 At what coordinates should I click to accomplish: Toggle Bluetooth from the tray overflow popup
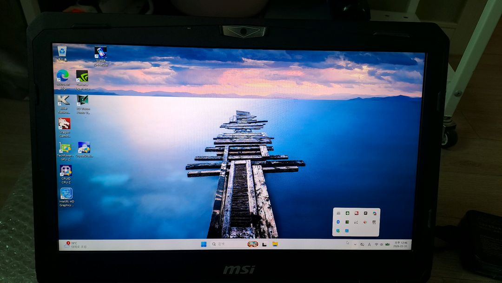[338, 222]
